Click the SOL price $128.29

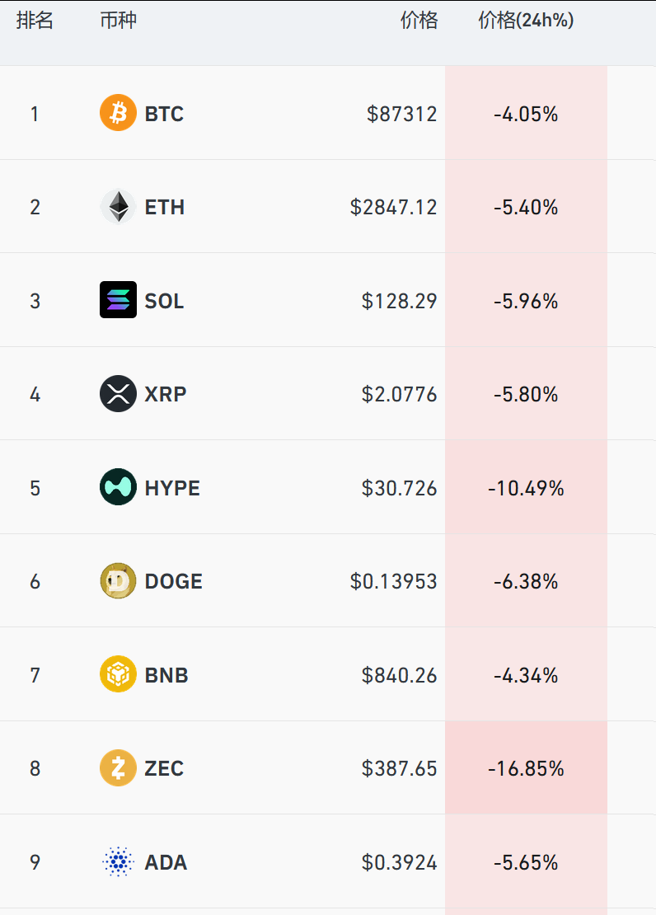click(399, 301)
